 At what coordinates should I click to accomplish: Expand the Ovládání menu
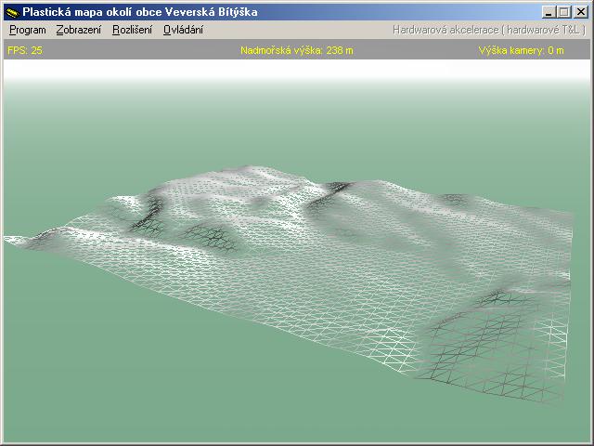[x=183, y=30]
